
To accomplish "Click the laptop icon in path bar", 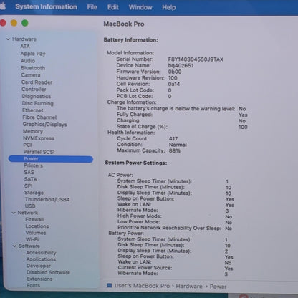I will pyautogui.click(x=109, y=285).
